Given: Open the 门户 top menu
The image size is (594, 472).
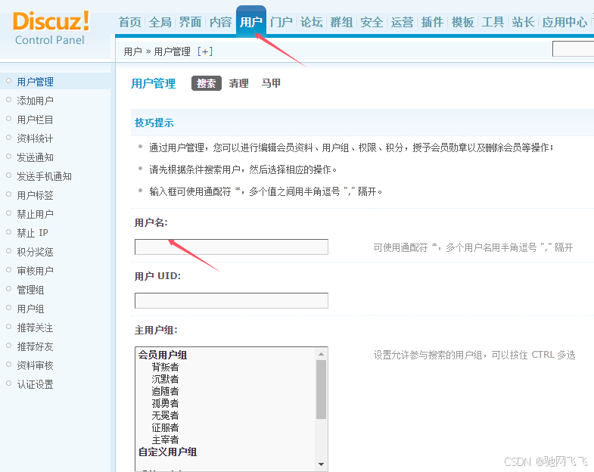Looking at the screenshot, I should point(281,22).
